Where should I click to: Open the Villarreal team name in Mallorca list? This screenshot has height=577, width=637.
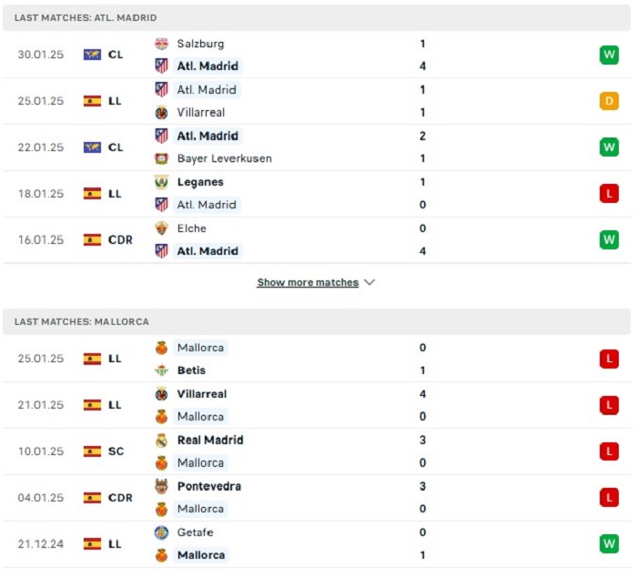coord(202,394)
